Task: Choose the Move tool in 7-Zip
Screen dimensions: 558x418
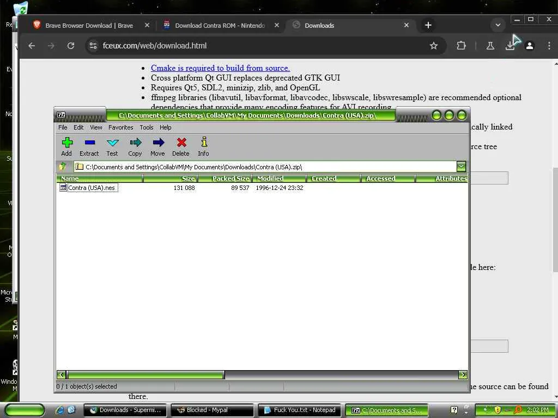Action: 157,147
